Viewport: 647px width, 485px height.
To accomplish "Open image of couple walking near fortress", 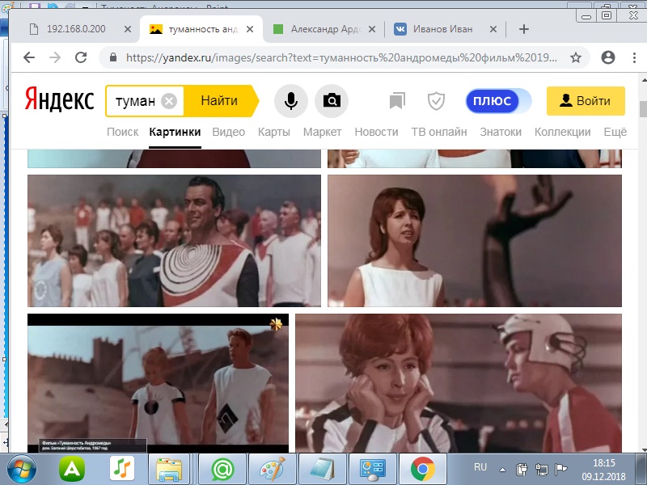I will click(x=158, y=383).
